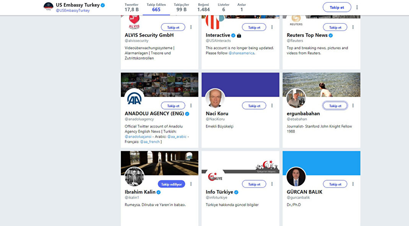Click the @shareamerica link
Viewport: 409px width, 226px height.
tap(241, 53)
